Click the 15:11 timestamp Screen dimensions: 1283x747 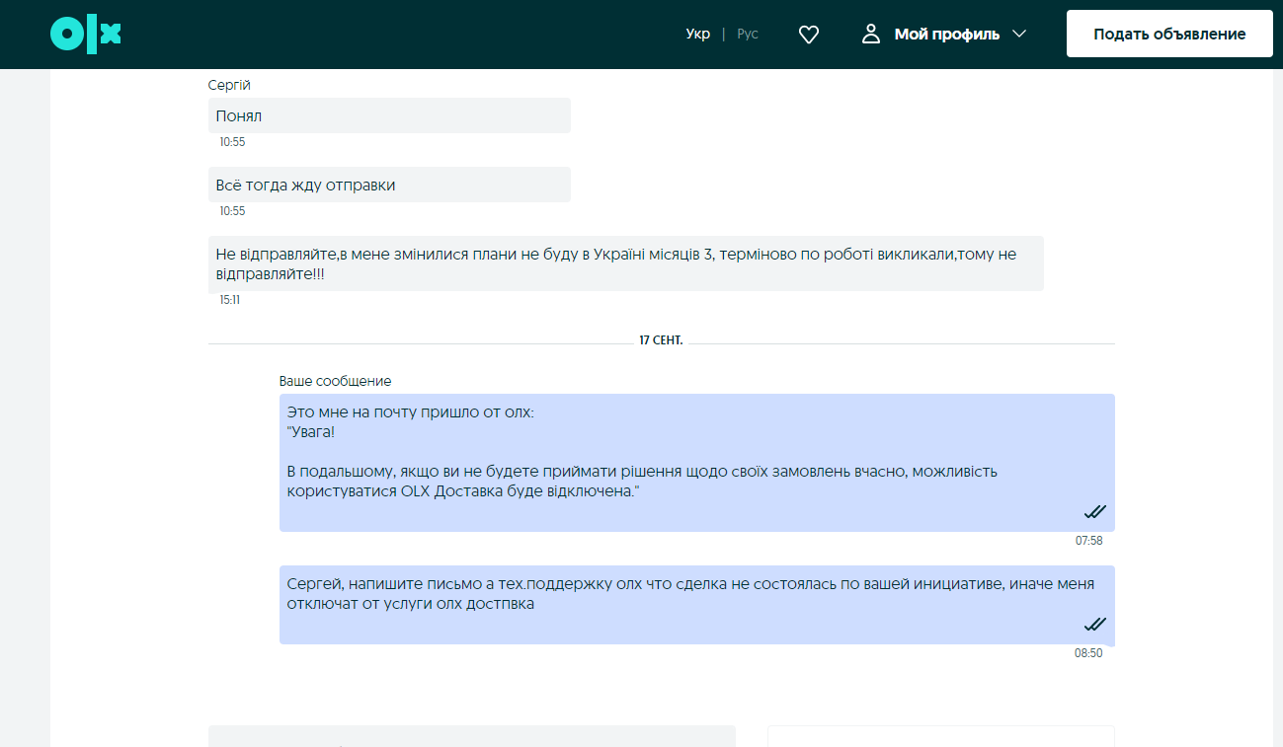(230, 300)
